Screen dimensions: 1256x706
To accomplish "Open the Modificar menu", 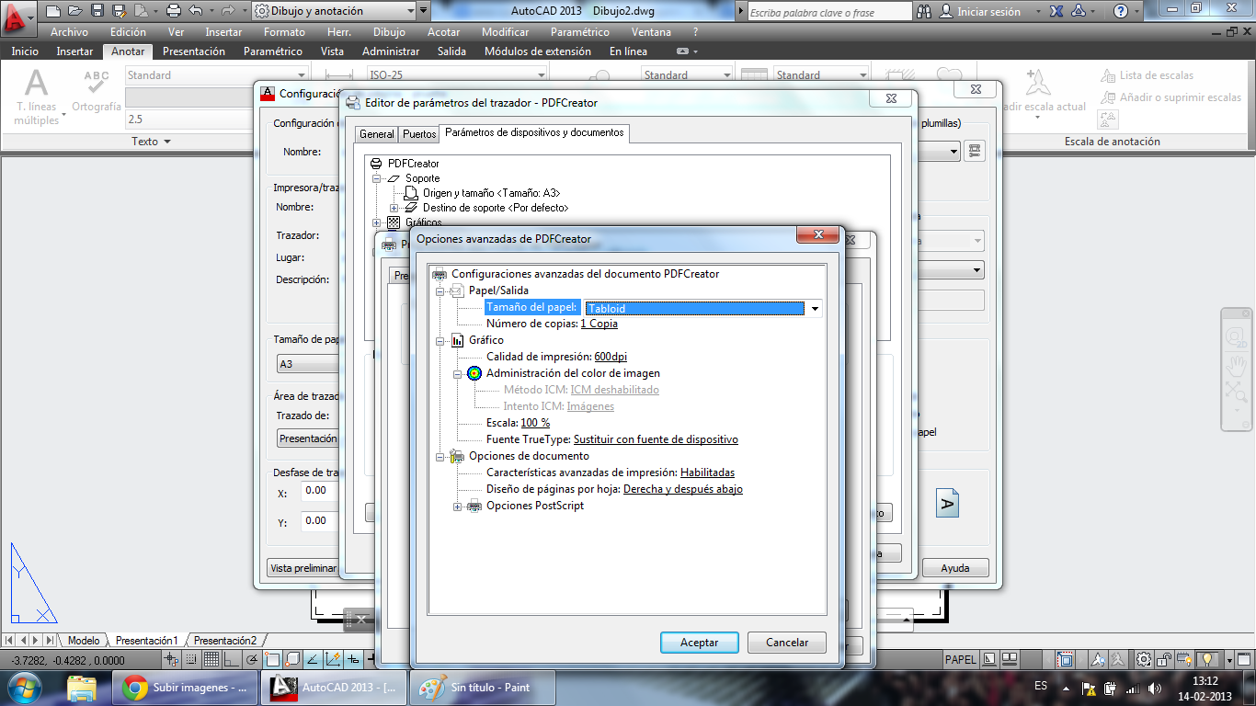I will coord(505,32).
